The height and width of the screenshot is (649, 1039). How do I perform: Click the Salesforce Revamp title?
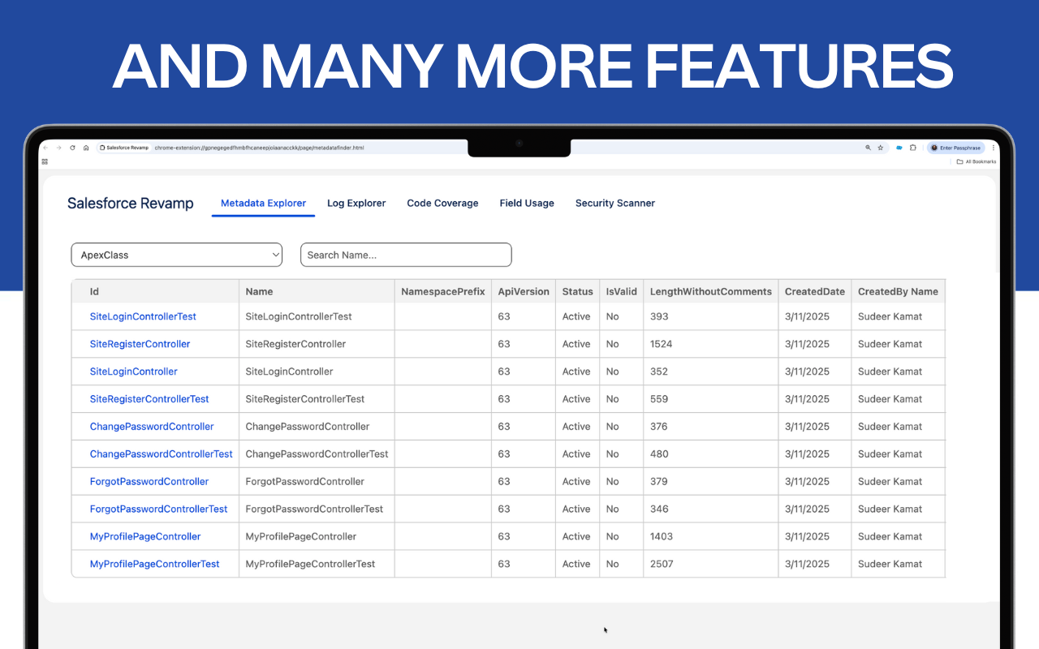131,204
